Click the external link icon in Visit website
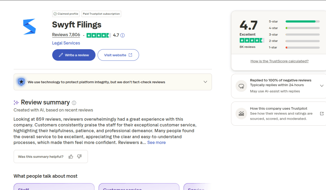 pyautogui.click(x=130, y=55)
